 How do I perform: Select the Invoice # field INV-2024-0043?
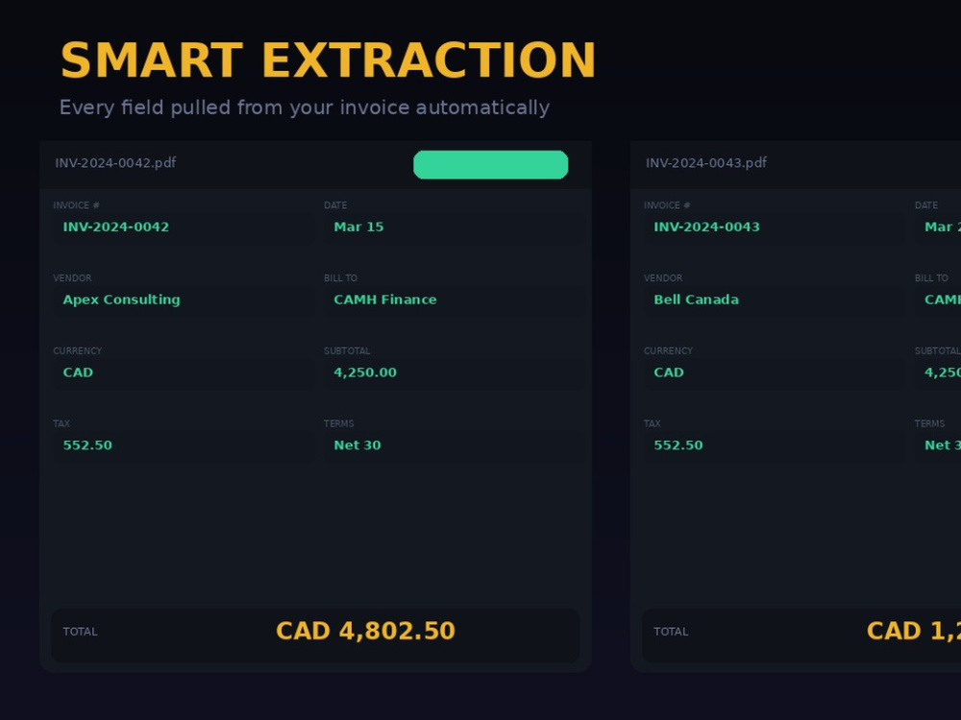(774, 228)
